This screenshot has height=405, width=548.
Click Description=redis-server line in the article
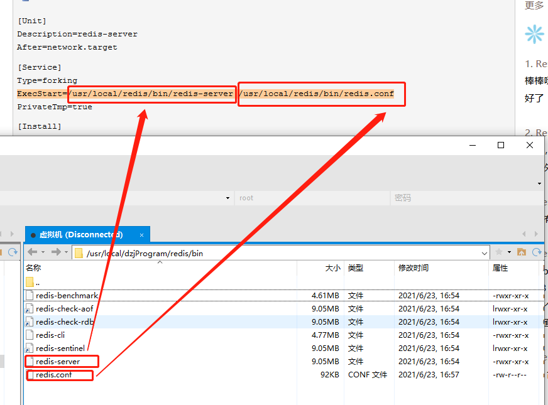[x=77, y=34]
